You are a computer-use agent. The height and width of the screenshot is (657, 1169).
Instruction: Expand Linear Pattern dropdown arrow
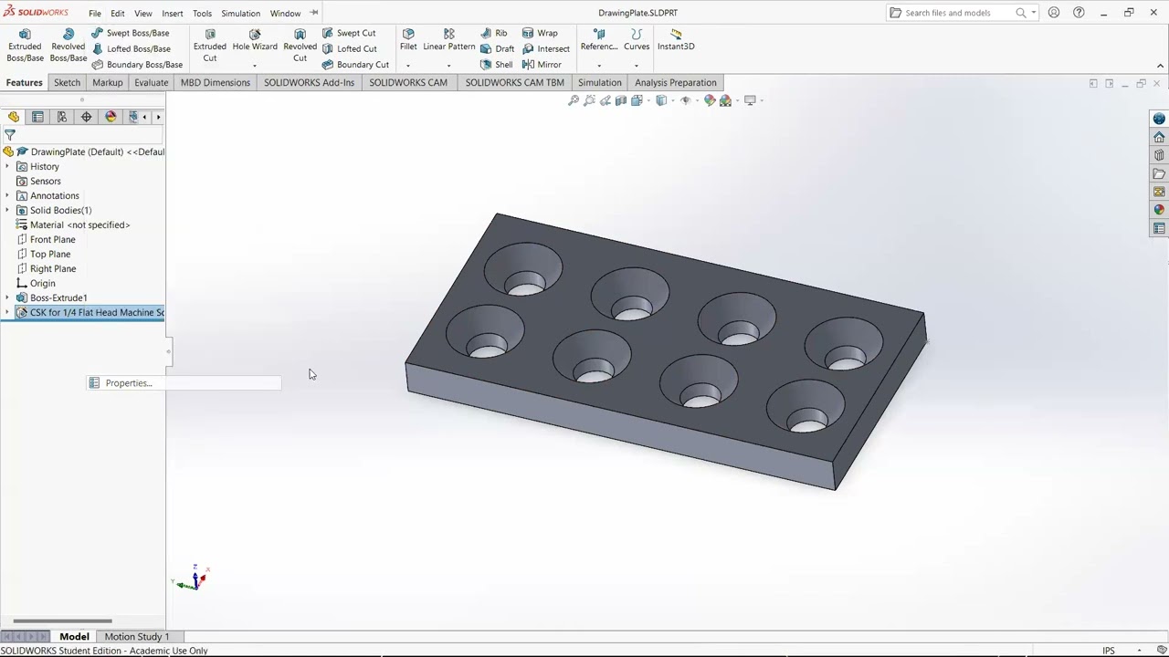tap(448, 66)
